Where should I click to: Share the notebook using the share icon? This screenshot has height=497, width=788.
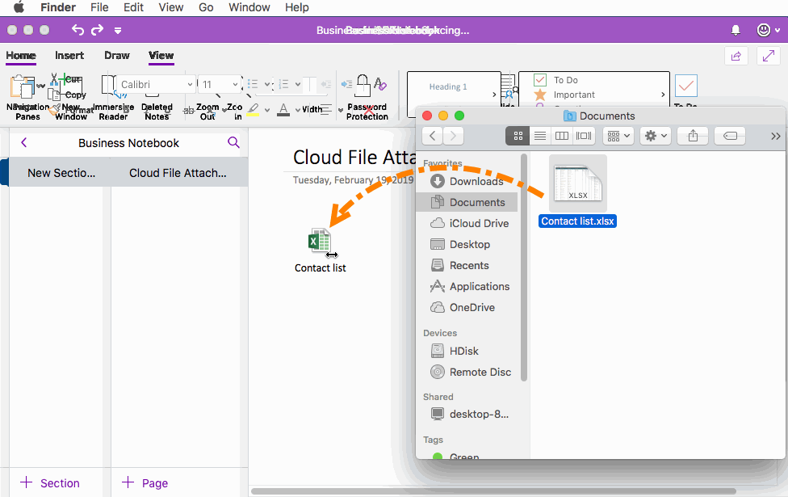[736, 56]
